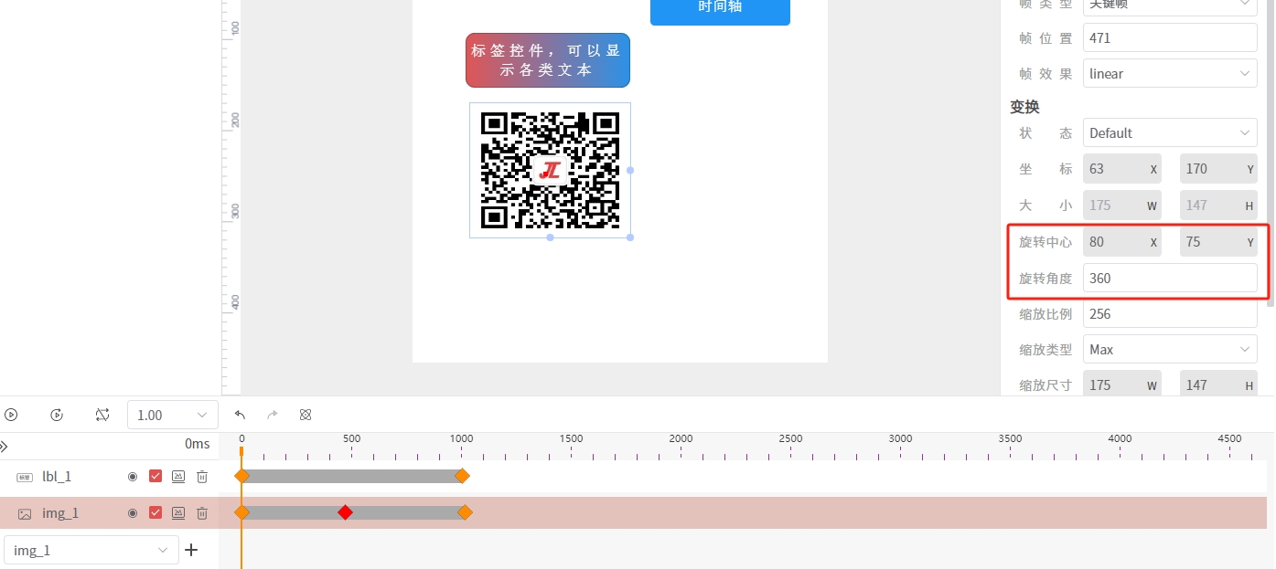Open the 帧类型 dropdown
Image resolution: width=1276 pixels, height=569 pixels.
pyautogui.click(x=1170, y=7)
